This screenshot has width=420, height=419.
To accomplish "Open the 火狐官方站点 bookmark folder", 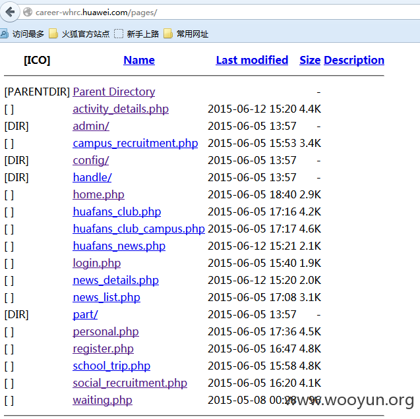I will [x=79, y=34].
